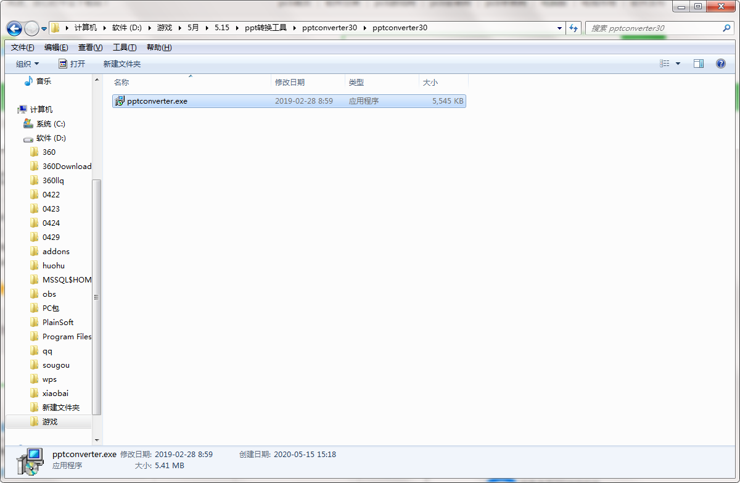The image size is (740, 483).
Task: Click 游戏 in the address breadcrumb
Action: coord(165,28)
